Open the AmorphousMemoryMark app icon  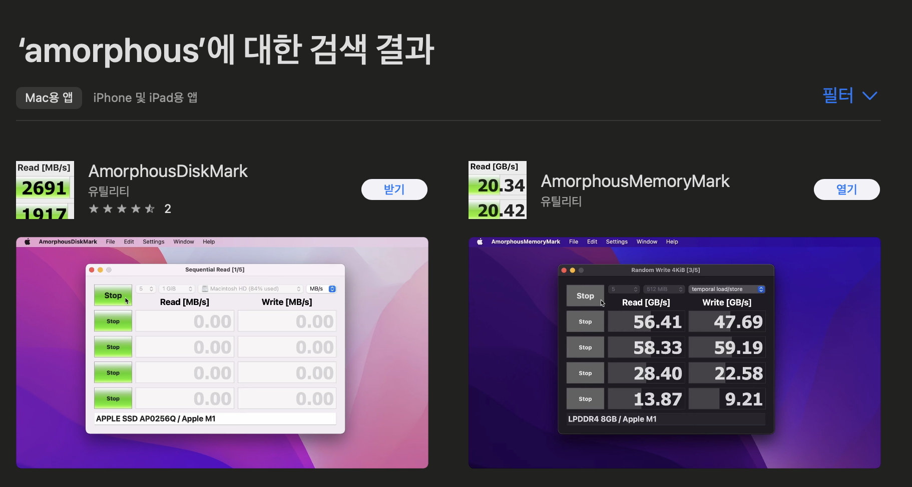click(498, 190)
